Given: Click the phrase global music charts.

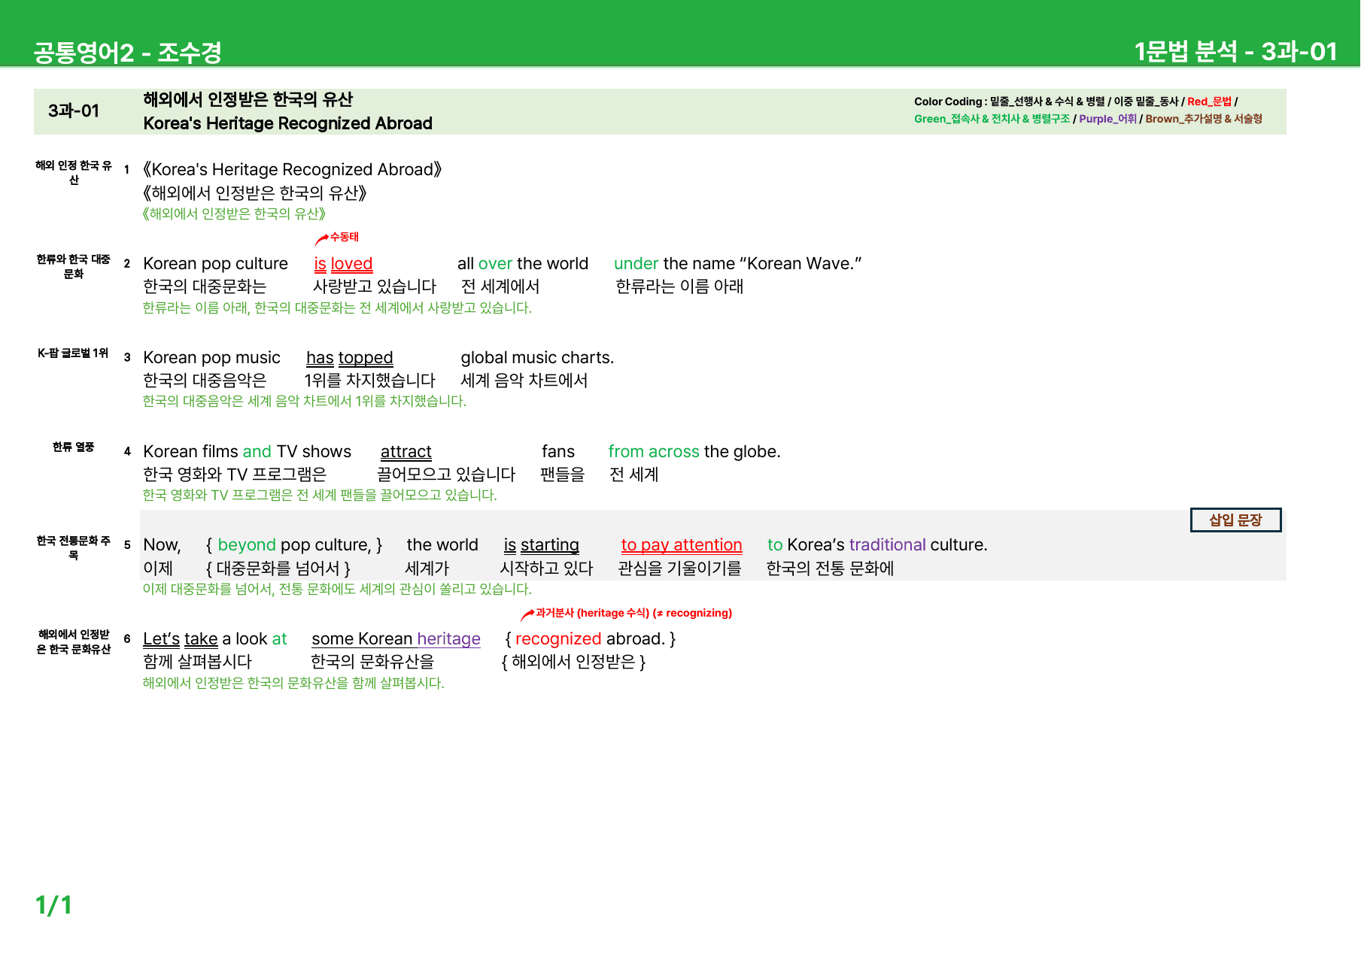Looking at the screenshot, I should (537, 358).
